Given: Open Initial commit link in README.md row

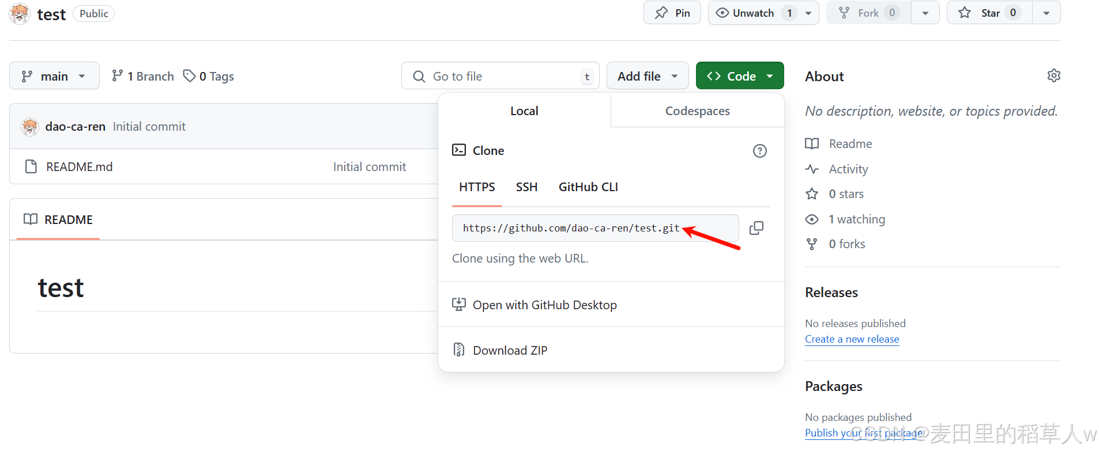Looking at the screenshot, I should point(370,167).
